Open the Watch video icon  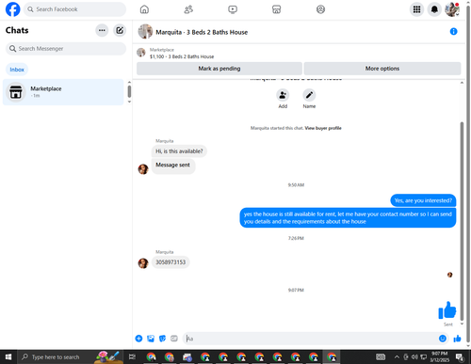click(233, 9)
